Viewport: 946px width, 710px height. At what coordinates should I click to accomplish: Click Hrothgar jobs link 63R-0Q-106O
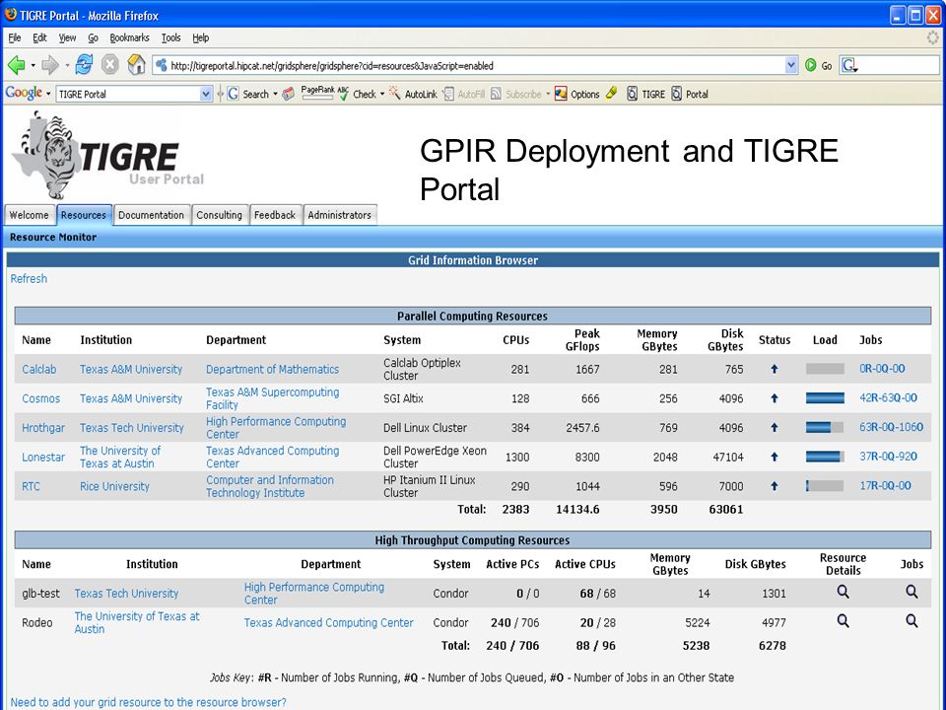(891, 427)
